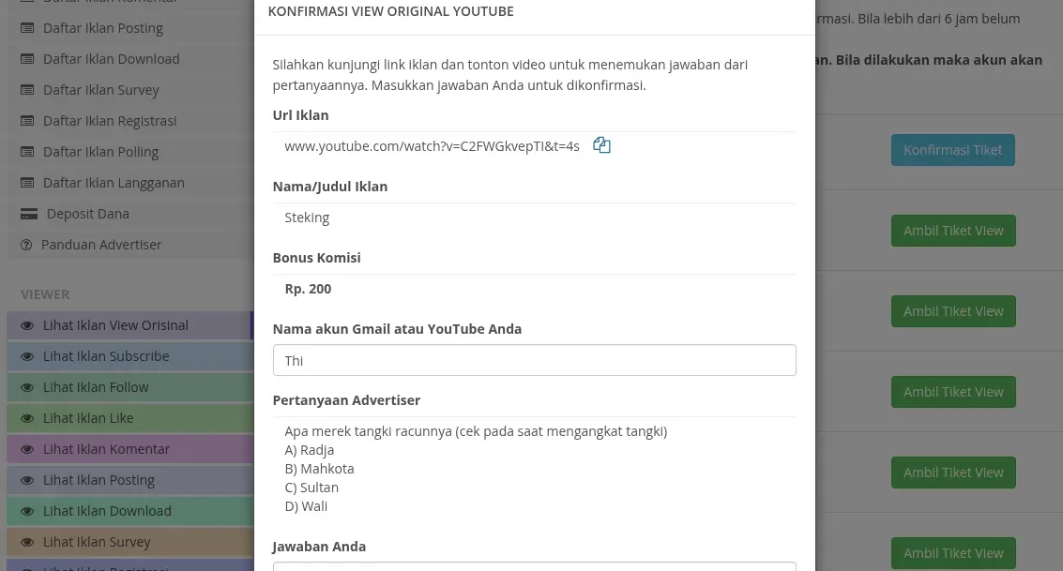The image size is (1063, 571).
Task: Open the YouTube ad URL link
Action: 432,145
